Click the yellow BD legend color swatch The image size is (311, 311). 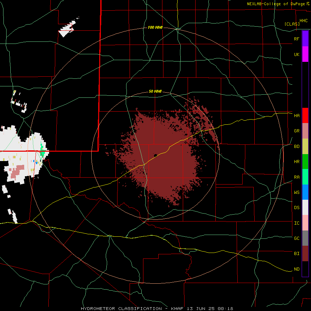point(305,147)
